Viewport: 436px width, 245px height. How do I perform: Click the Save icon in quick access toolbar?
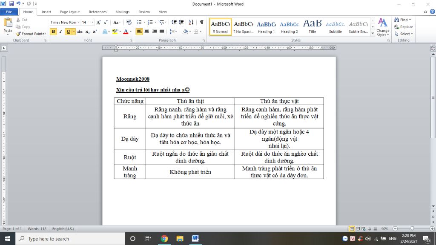(11, 3)
